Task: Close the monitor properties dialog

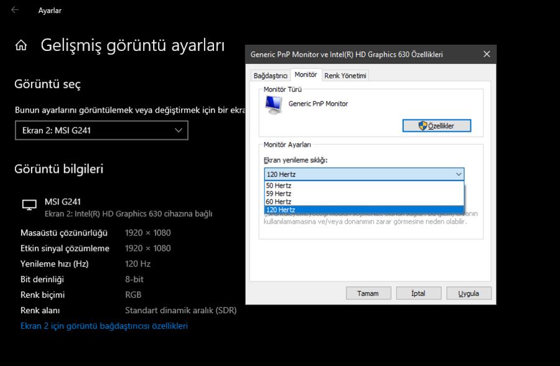Action: pyautogui.click(x=487, y=54)
